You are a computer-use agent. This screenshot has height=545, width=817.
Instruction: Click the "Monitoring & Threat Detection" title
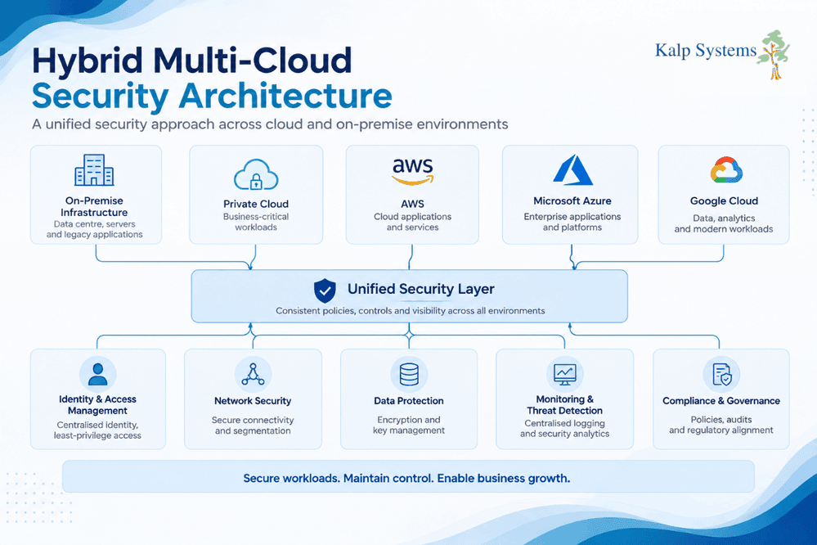(x=565, y=405)
